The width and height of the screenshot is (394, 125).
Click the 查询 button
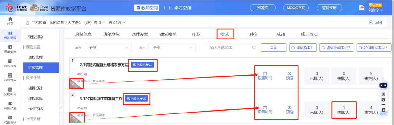(273, 48)
